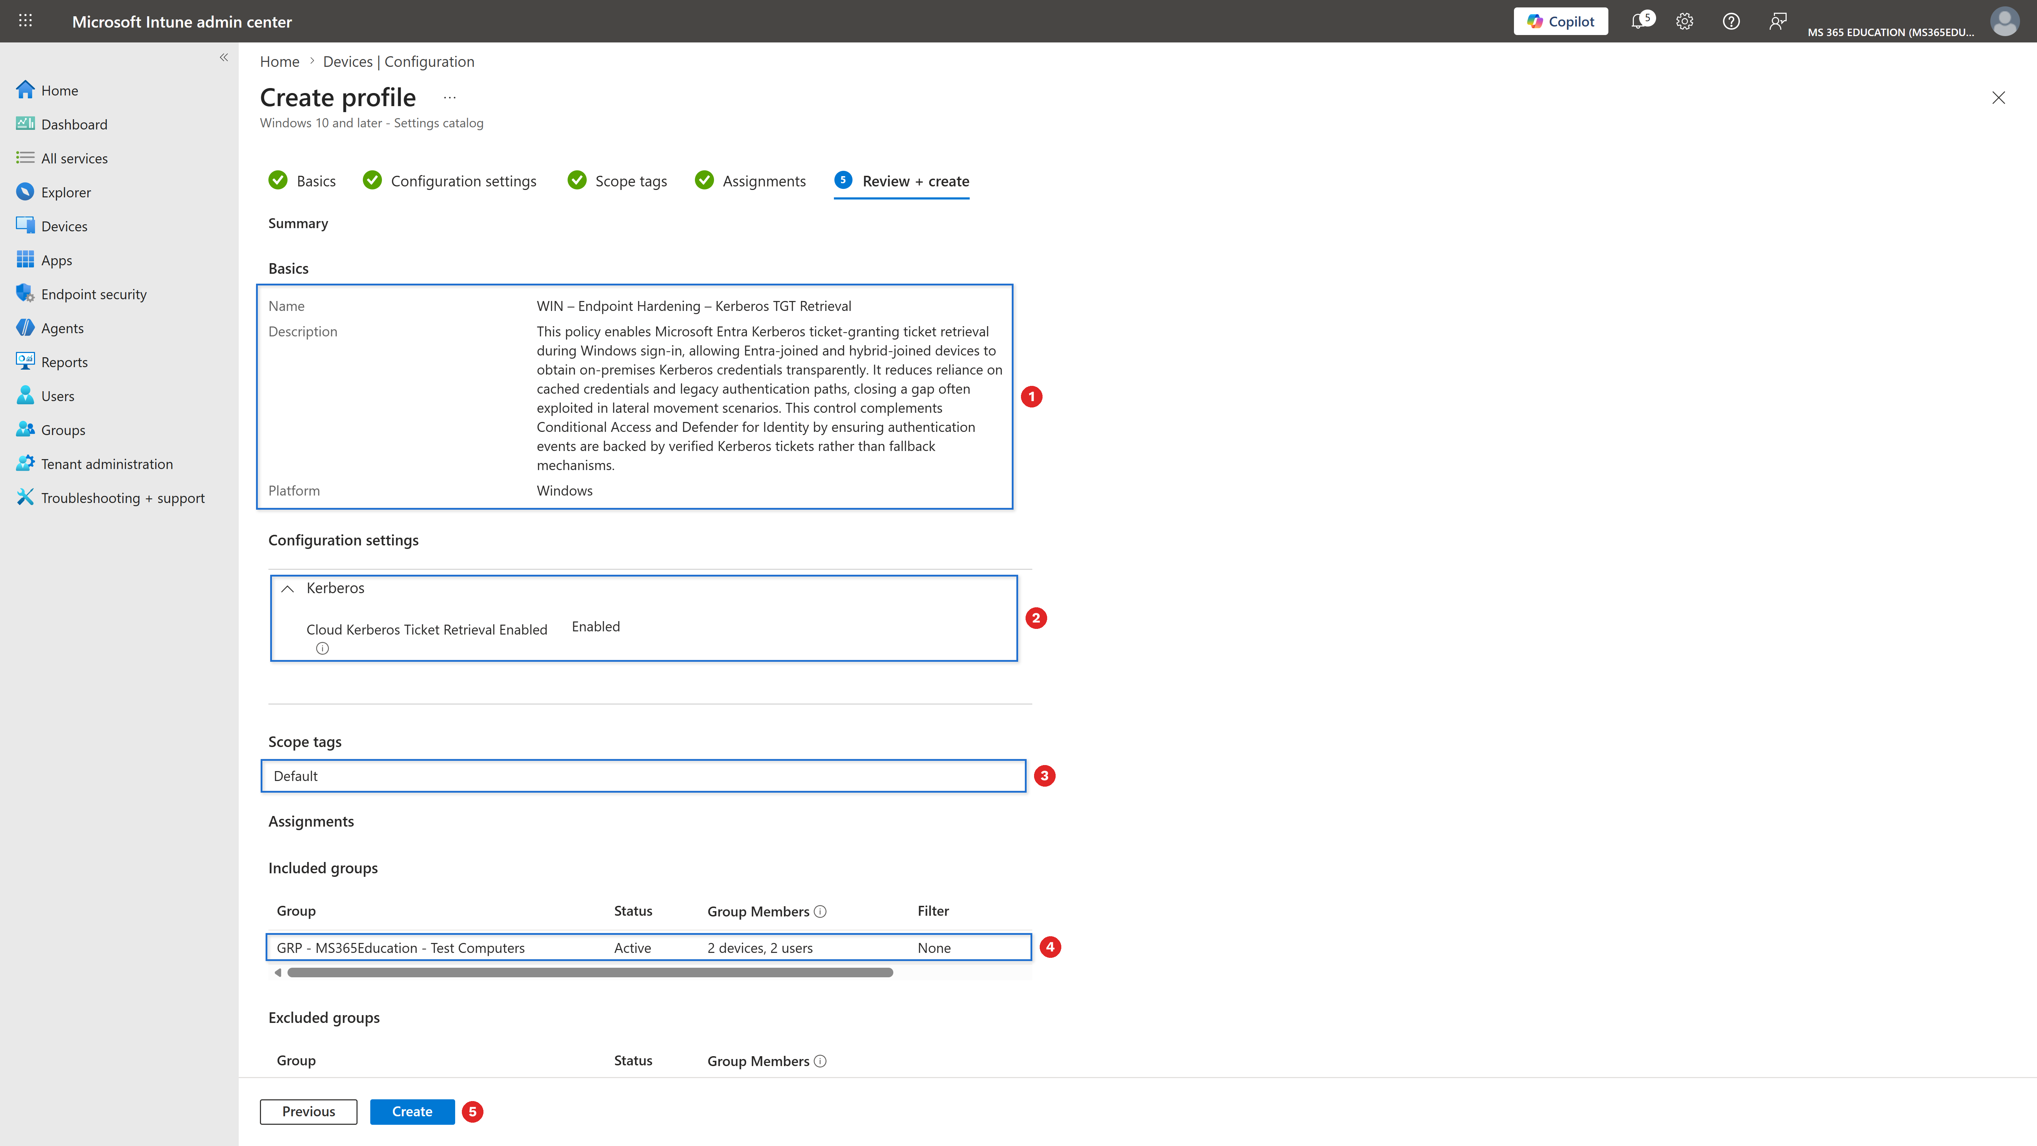Open the account avatar menu
The image size is (2037, 1146).
[2004, 21]
